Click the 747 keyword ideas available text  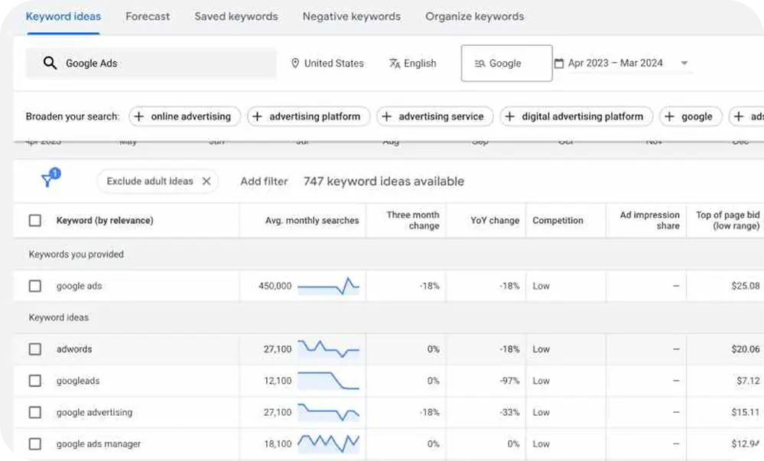point(384,181)
